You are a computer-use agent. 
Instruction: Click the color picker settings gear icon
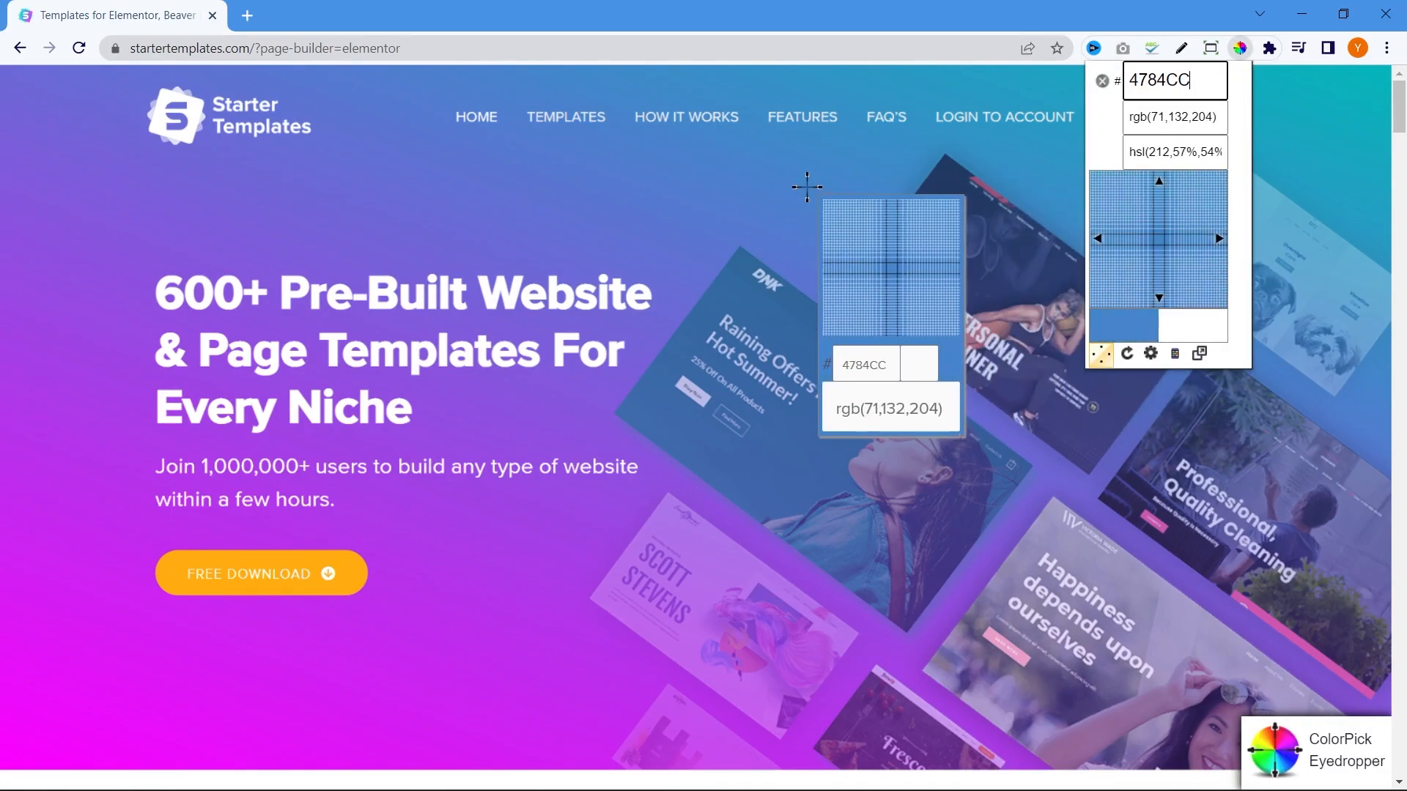[x=1151, y=354]
